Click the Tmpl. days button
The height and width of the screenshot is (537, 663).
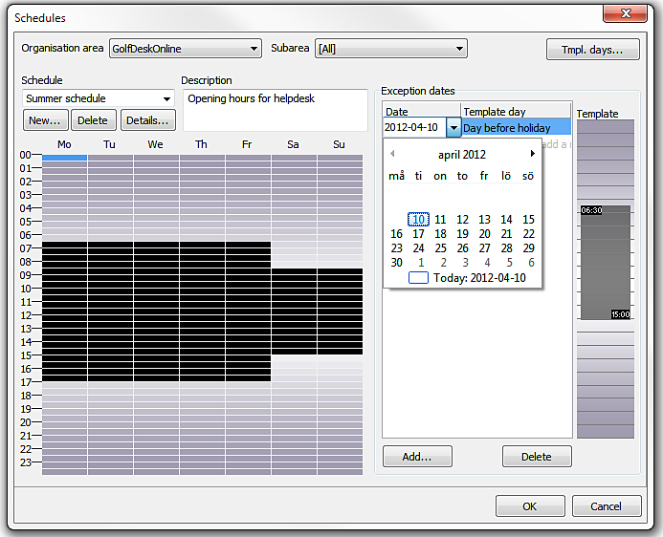[x=593, y=49]
